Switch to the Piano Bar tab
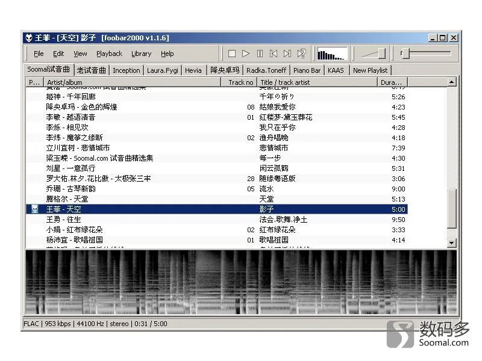Viewport: 482px width, 361px height. pyautogui.click(x=307, y=70)
